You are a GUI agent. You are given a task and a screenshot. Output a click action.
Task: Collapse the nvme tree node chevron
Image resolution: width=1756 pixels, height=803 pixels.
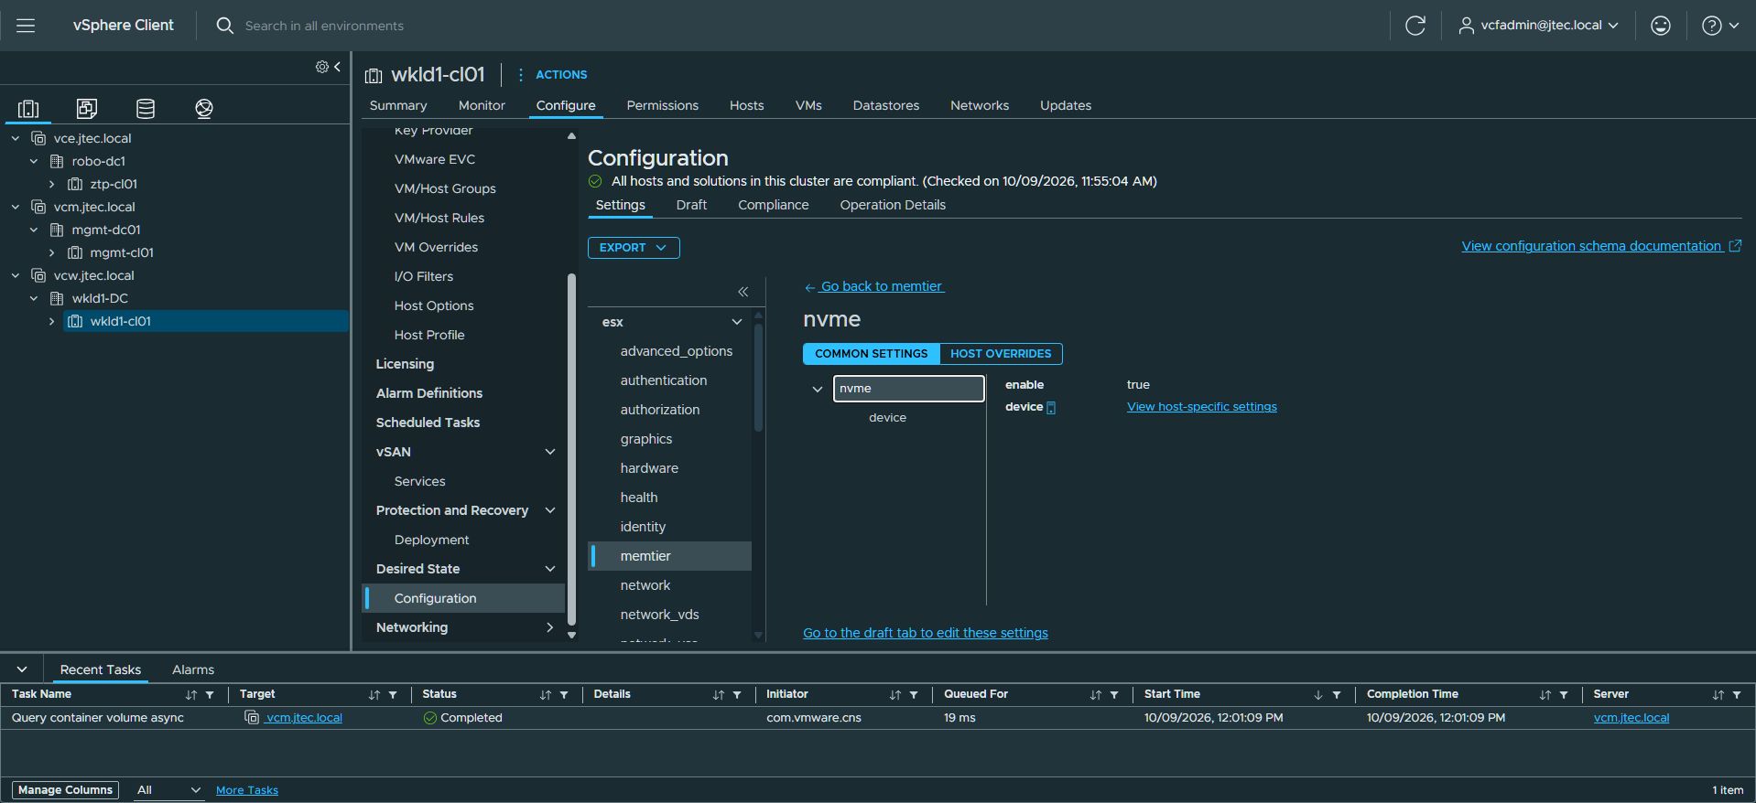point(818,389)
